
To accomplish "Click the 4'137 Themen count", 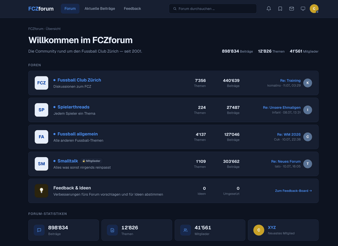I will (201, 134).
